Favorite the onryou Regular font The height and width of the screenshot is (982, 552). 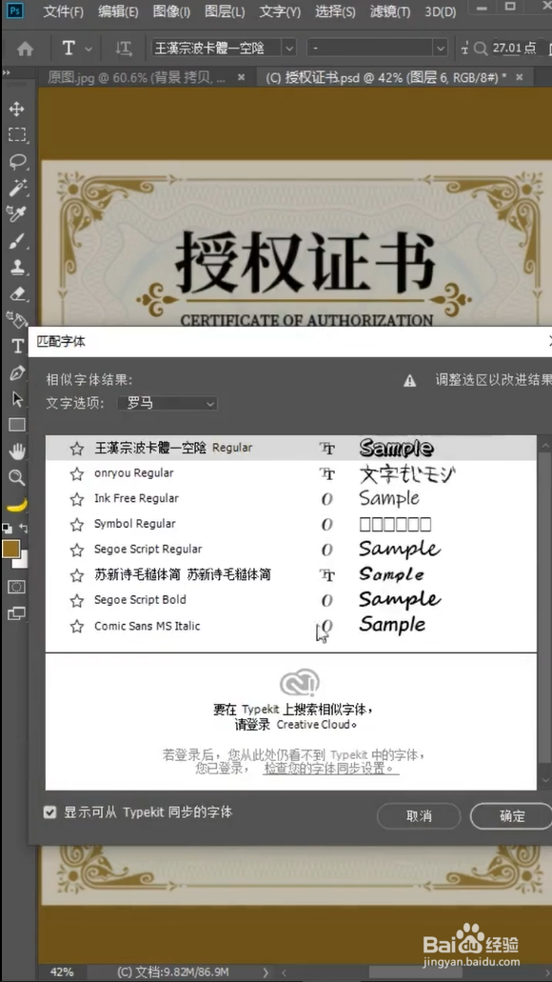pyautogui.click(x=77, y=474)
